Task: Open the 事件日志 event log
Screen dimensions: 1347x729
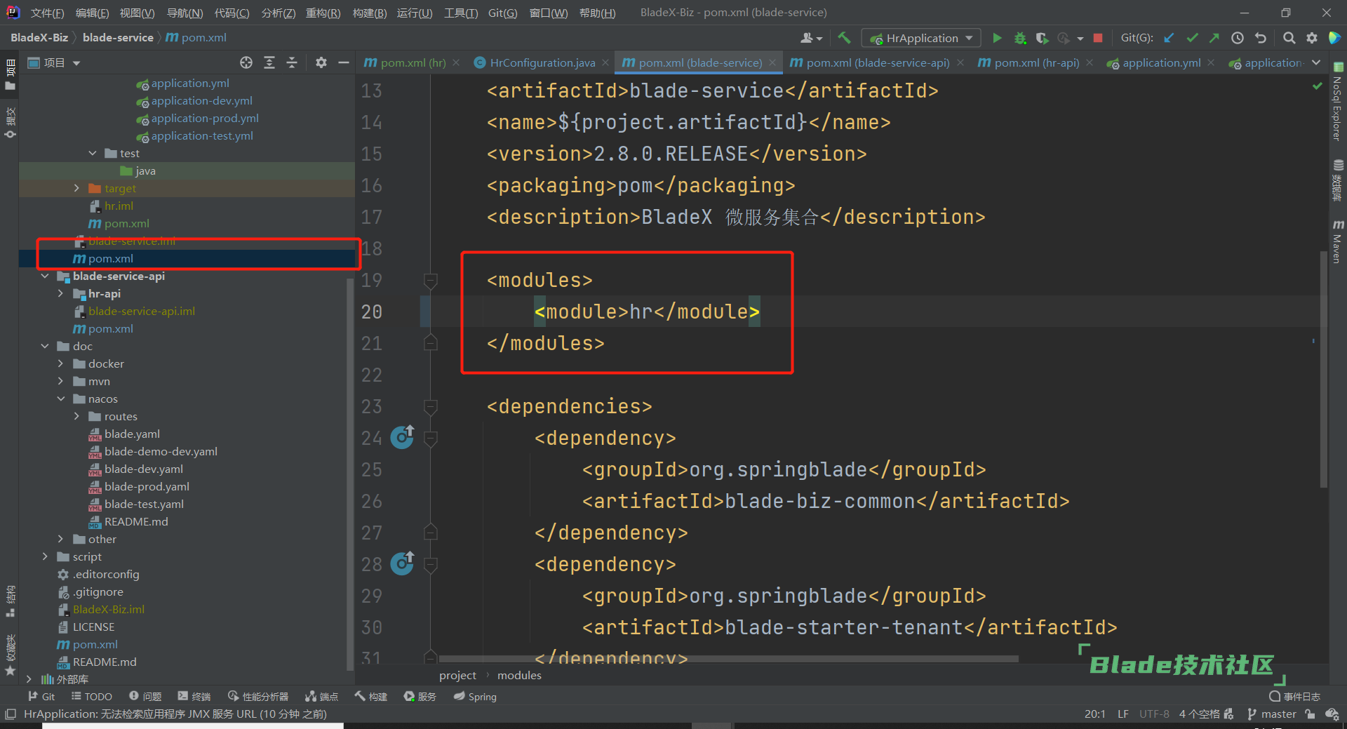Action: pyautogui.click(x=1295, y=696)
